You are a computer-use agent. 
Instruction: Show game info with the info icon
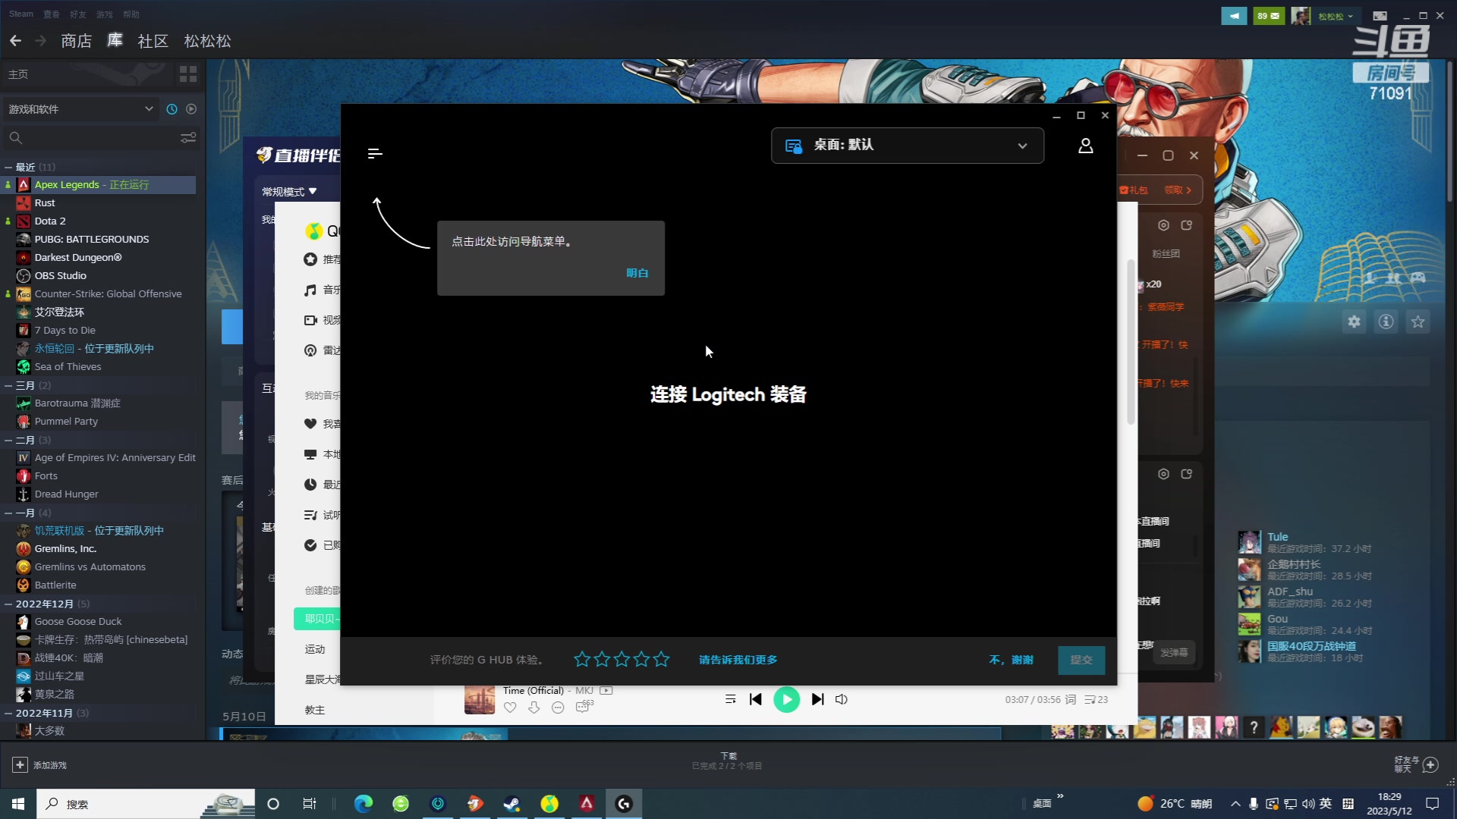click(1386, 322)
